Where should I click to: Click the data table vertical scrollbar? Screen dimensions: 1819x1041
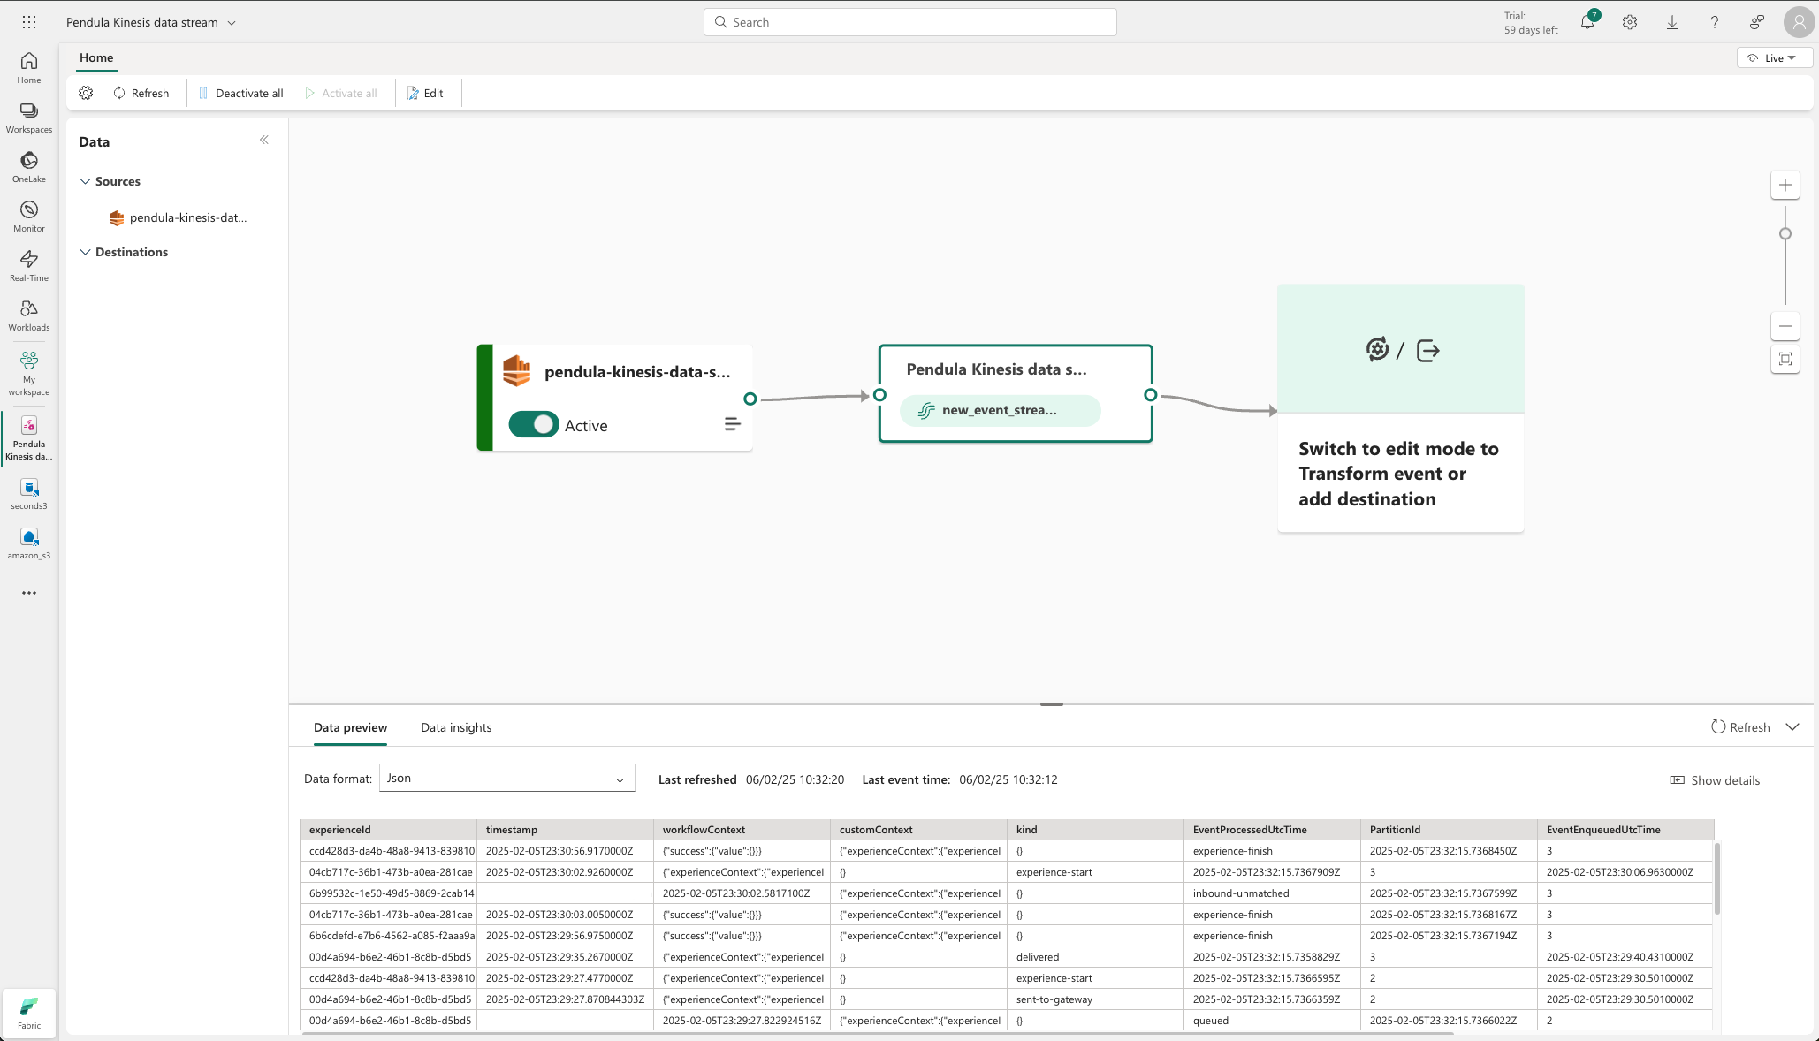(1717, 878)
